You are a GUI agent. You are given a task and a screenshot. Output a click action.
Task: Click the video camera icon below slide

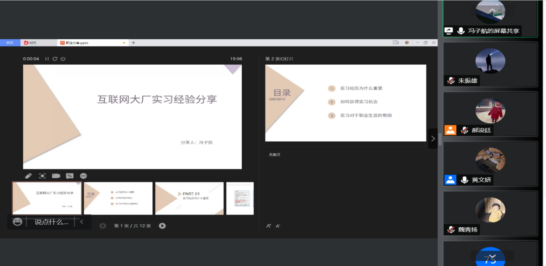click(x=56, y=176)
